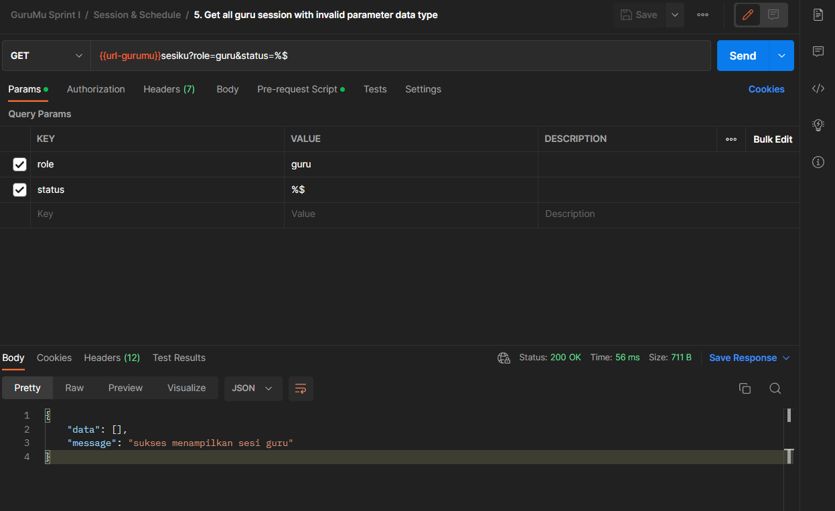Image resolution: width=835 pixels, height=511 pixels.
Task: Toggle line wrap icon in response toolbar
Action: tap(301, 388)
